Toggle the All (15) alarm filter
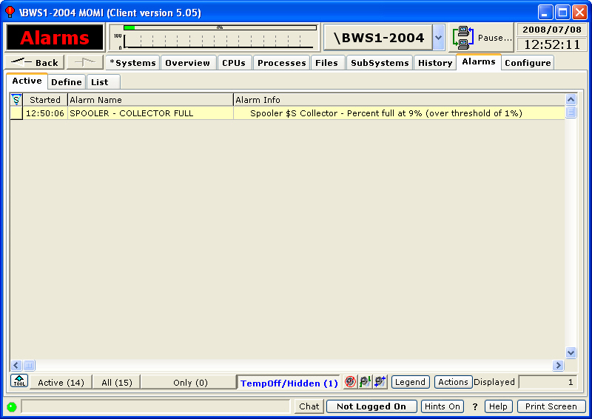 116,383
